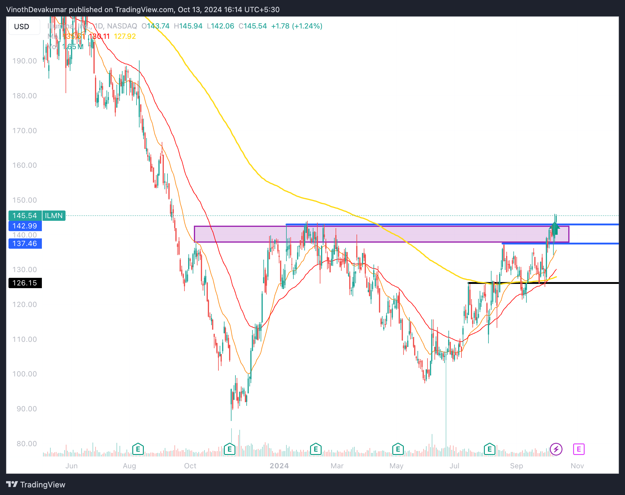The height and width of the screenshot is (495, 625).
Task: Click the ILMN symbol price label
Action: tap(54, 216)
